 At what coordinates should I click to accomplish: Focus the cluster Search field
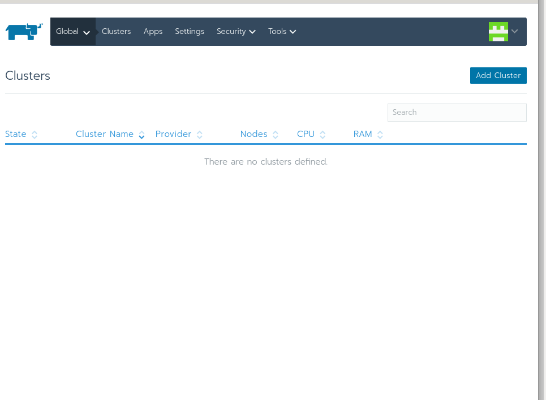tap(457, 113)
